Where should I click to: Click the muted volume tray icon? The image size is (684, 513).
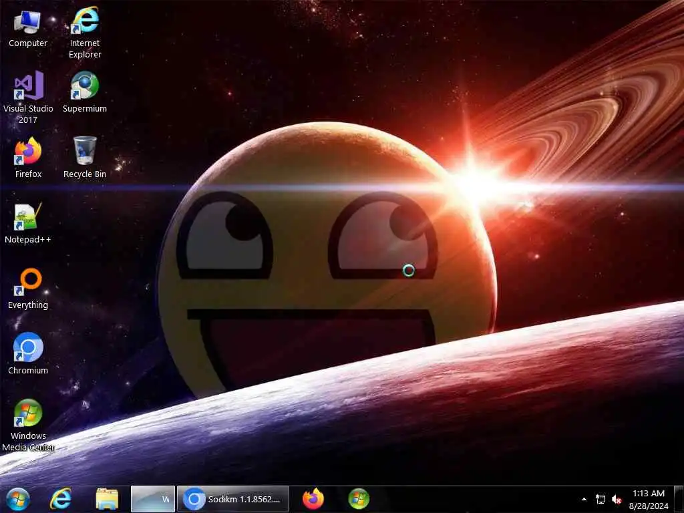[x=617, y=500]
